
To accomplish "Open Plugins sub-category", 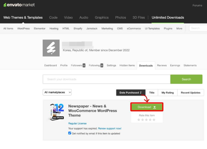I will point(168,29).
